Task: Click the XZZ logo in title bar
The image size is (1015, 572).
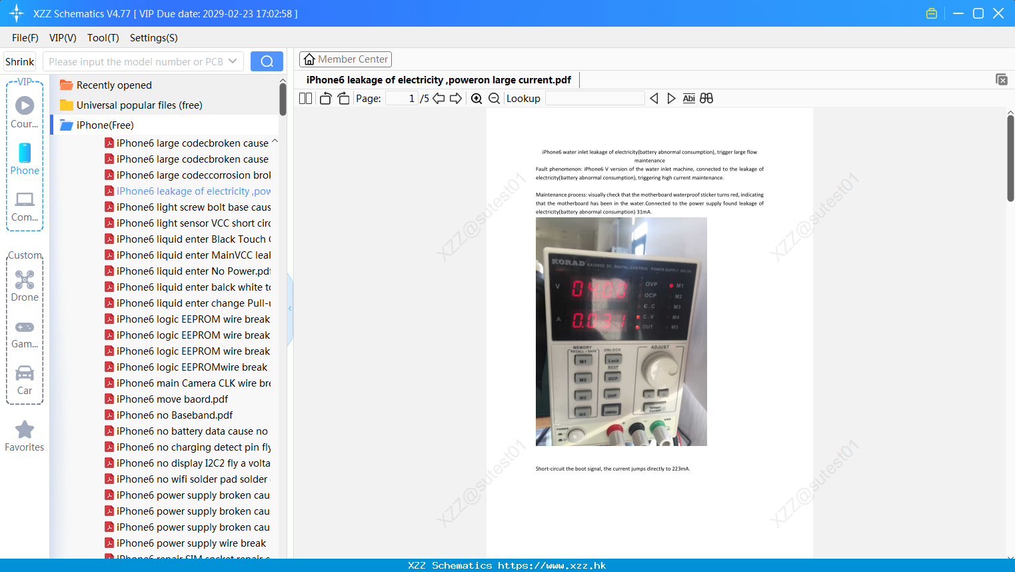Action: point(16,13)
